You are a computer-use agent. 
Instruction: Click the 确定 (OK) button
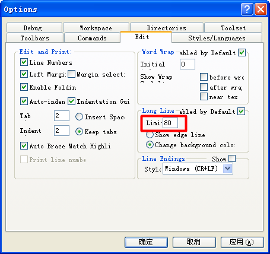coord(146,242)
